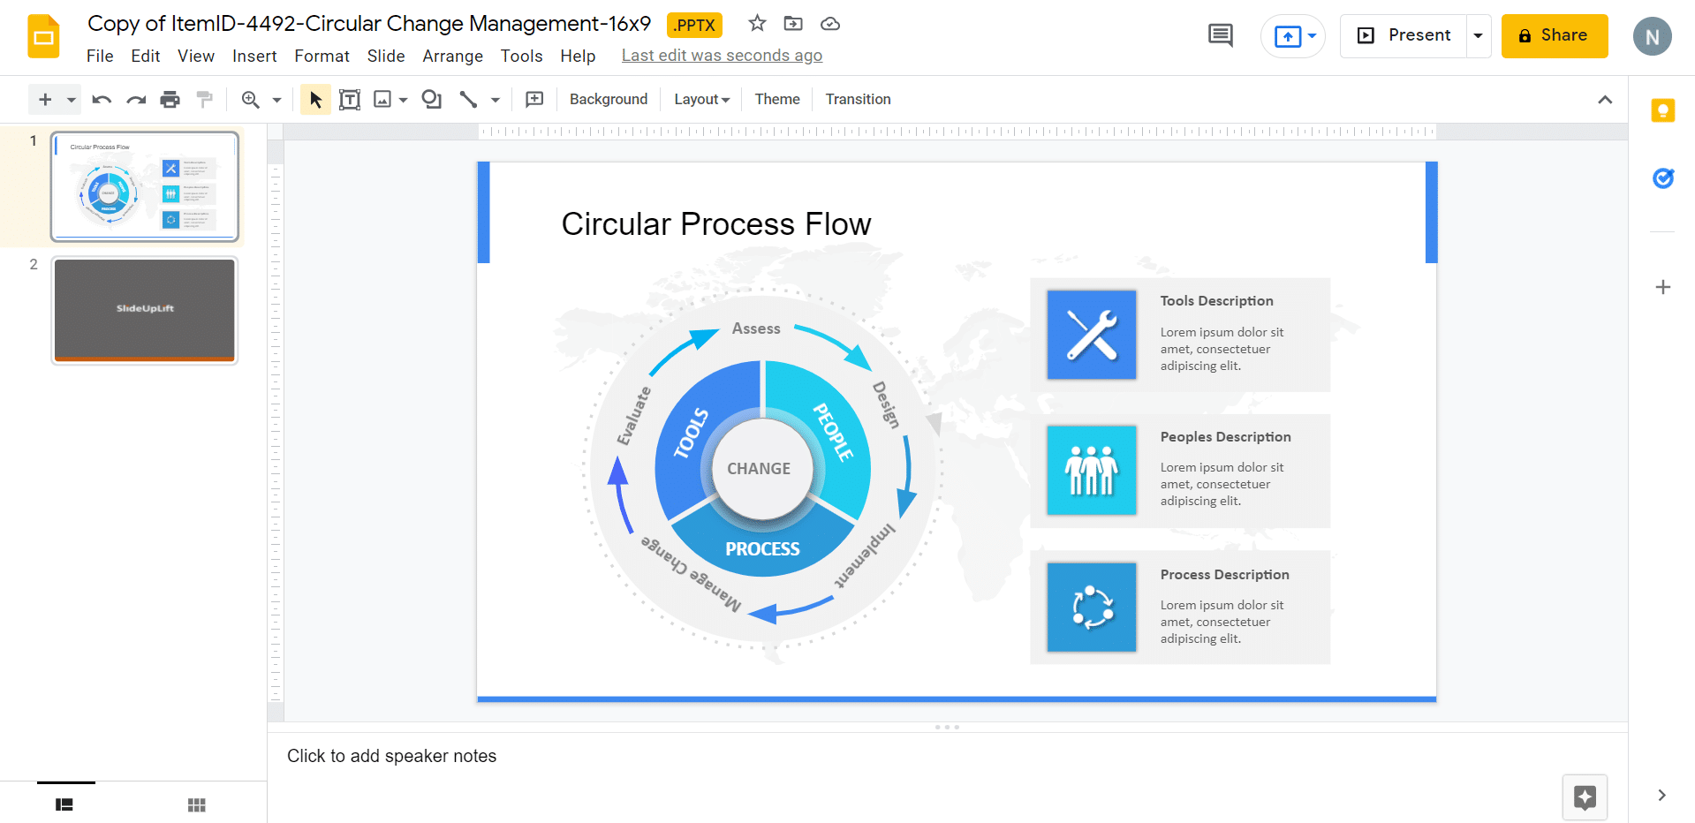Toggle filmstrip view at the bottom
Image resolution: width=1695 pixels, height=823 pixels.
coord(65,804)
